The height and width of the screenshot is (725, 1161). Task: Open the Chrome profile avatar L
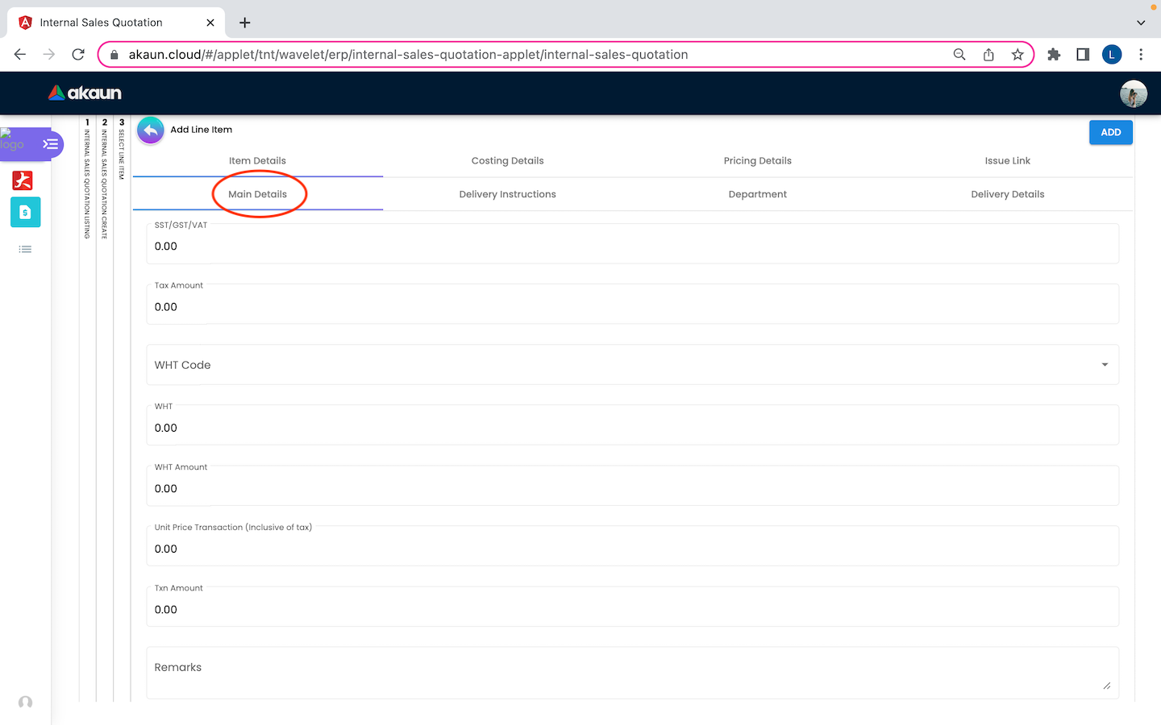click(1112, 54)
